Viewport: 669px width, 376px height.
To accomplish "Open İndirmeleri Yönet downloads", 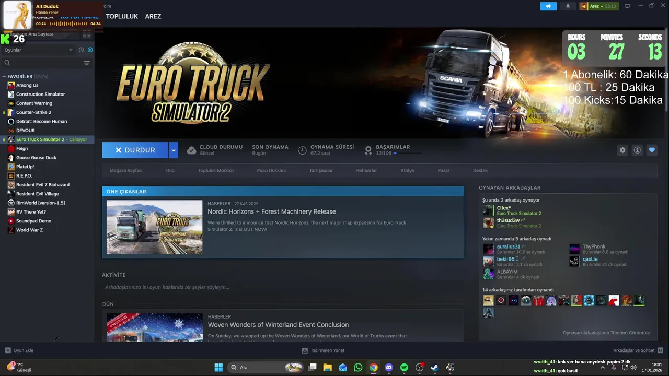I will pyautogui.click(x=324, y=350).
